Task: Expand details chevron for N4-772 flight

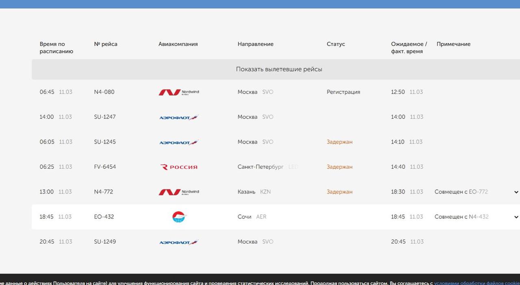Action: point(516,192)
